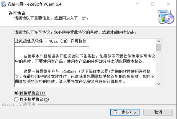Continue with the 下一步(N) button

[x=125, y=112]
